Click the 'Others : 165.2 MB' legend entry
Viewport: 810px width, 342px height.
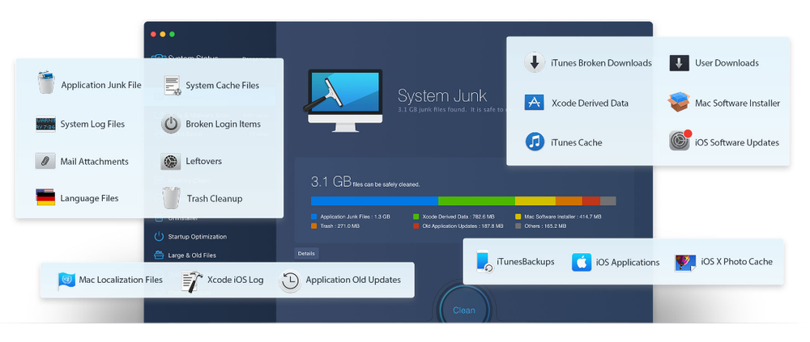point(540,226)
